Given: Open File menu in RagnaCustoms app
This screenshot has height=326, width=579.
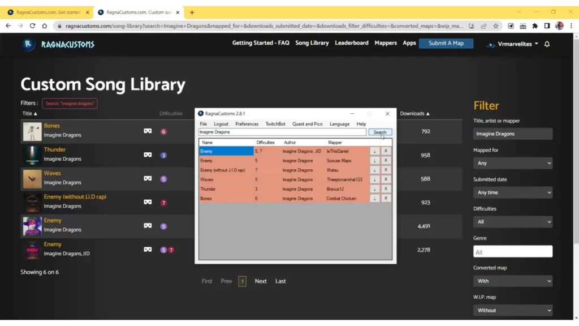Looking at the screenshot, I should click(204, 124).
